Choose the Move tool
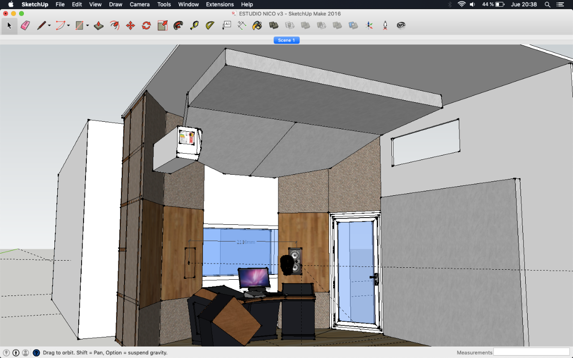This screenshot has height=358, width=573. (130, 25)
